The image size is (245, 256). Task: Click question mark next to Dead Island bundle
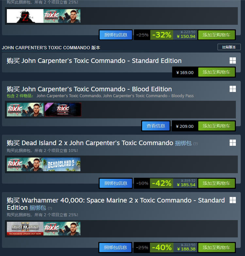[x=195, y=144]
